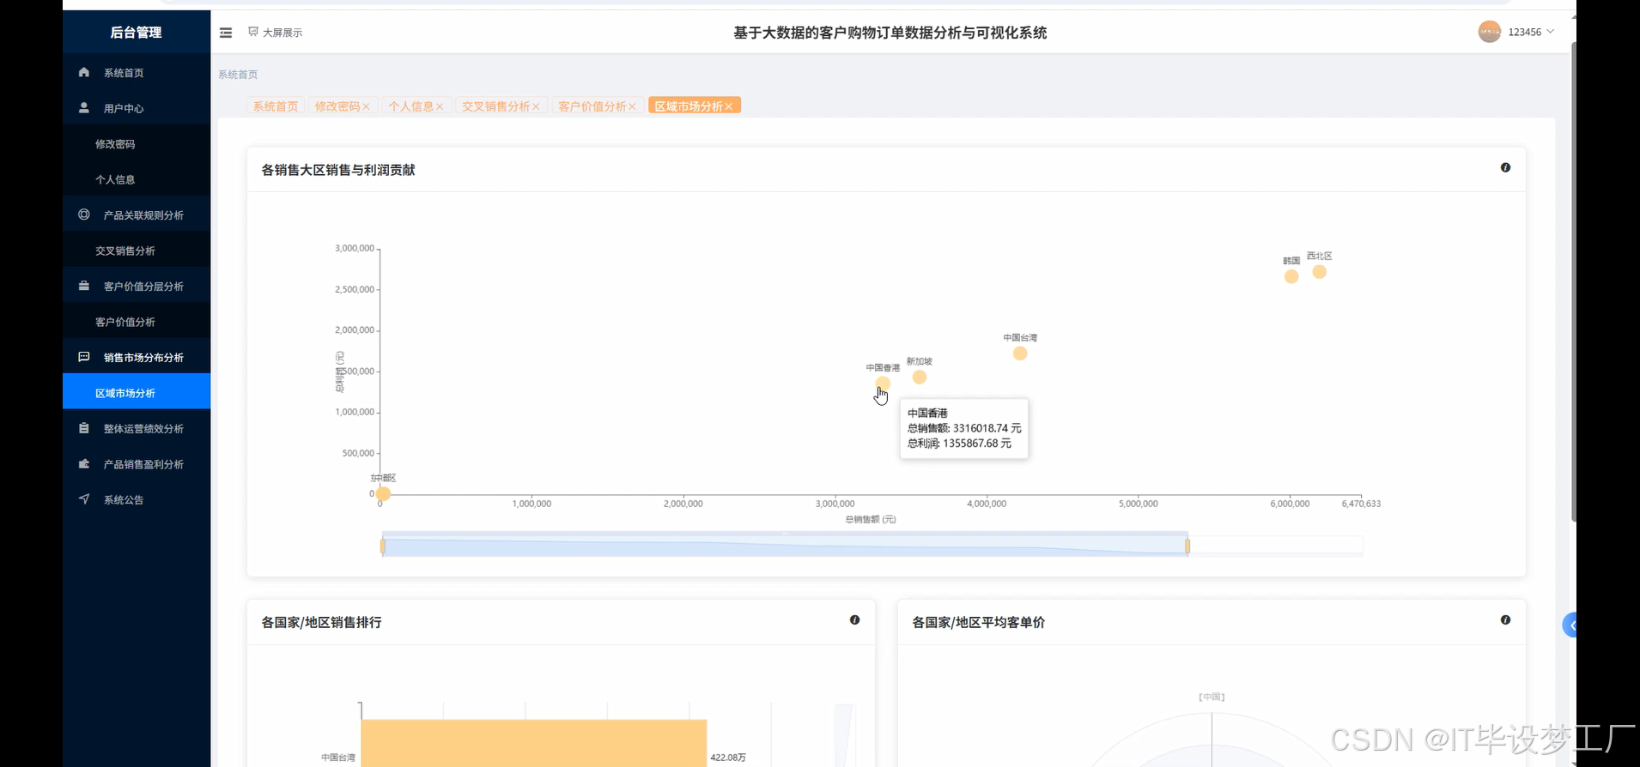This screenshot has height=767, width=1640.
Task: Collapse the 客户价值分层分析 sidebar group
Action: 137,286
